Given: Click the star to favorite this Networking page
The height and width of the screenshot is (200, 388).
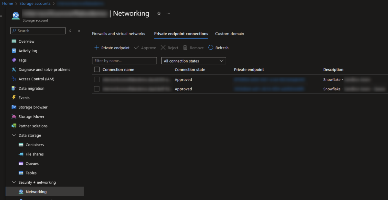Looking at the screenshot, I should (x=159, y=13).
